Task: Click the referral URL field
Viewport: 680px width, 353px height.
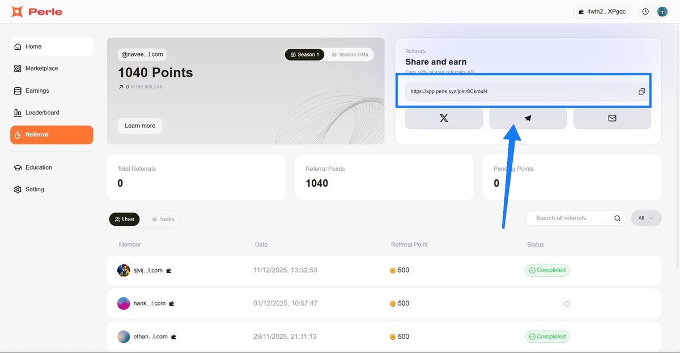Action: (528, 92)
